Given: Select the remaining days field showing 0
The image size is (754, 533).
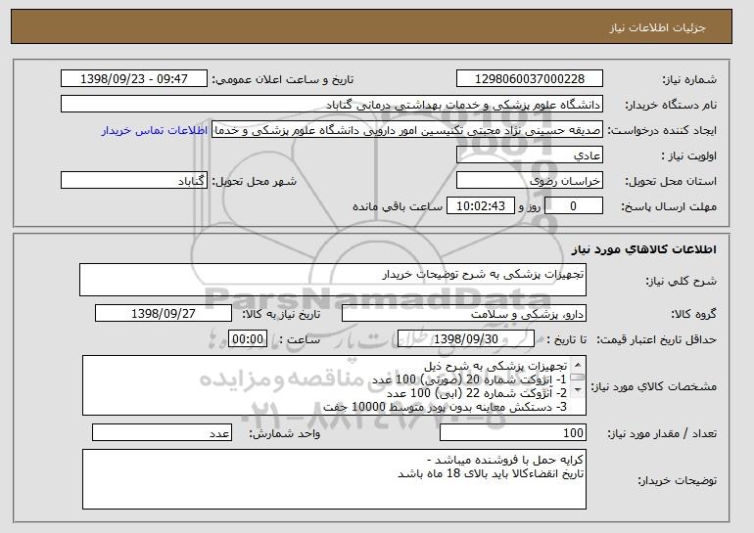Looking at the screenshot, I should 573,206.
